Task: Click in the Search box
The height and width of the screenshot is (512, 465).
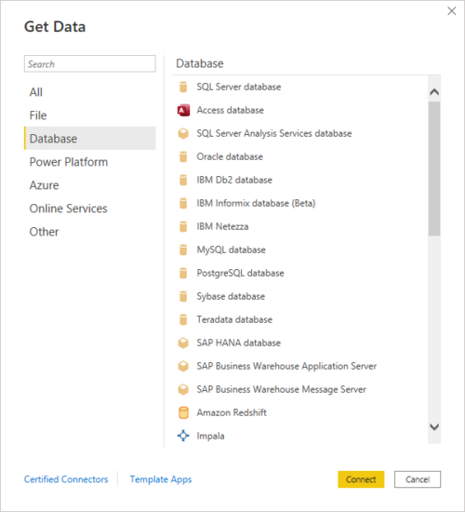Action: (x=89, y=63)
